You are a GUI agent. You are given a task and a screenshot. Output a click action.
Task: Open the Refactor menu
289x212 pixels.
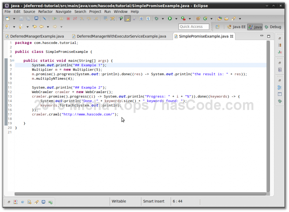pyautogui.click(x=45, y=12)
